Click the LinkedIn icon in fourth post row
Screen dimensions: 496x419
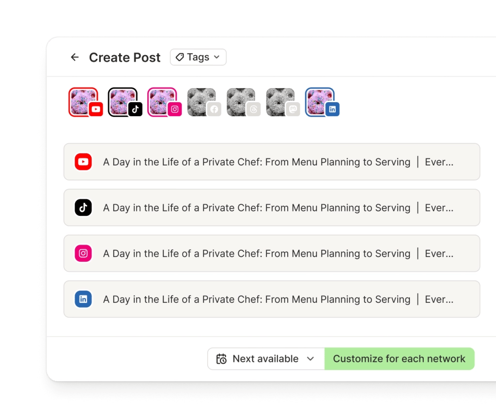pos(83,299)
